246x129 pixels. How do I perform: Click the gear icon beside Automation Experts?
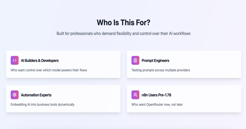tap(15, 95)
